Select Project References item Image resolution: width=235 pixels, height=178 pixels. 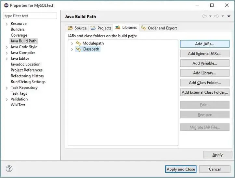coord(27,70)
